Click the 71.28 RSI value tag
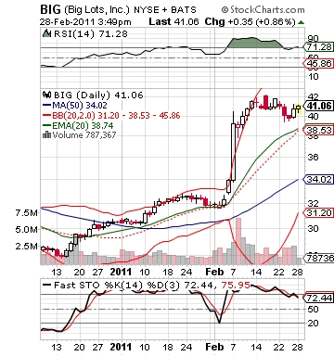The width and height of the screenshot is (334, 356). coord(319,47)
